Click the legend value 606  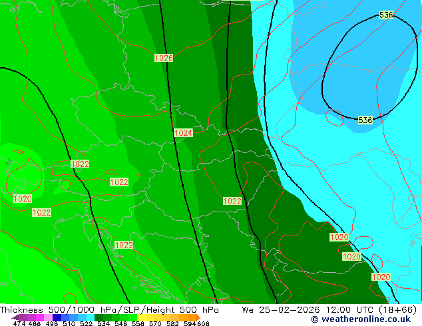[x=203, y=323]
